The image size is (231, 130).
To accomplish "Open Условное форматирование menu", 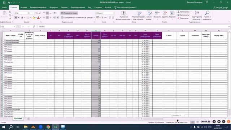I will (x=123, y=16).
